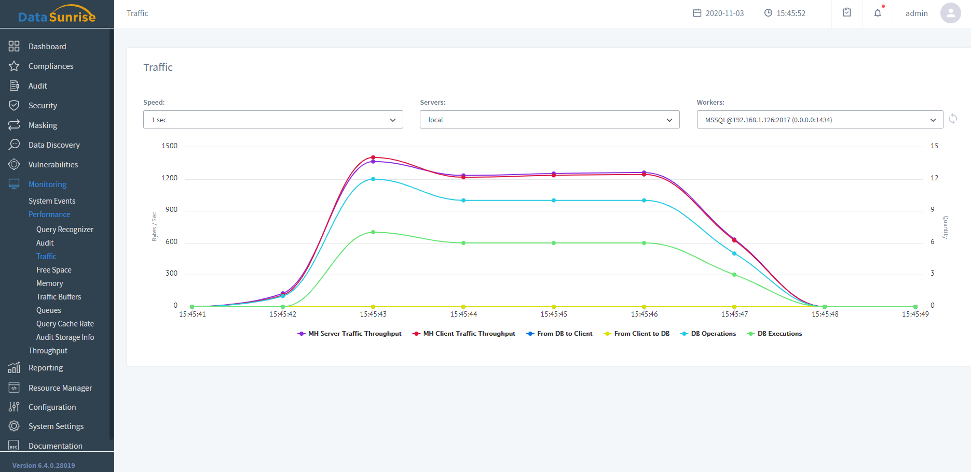The image size is (971, 472).
Task: Click the admin user avatar
Action: point(950,13)
